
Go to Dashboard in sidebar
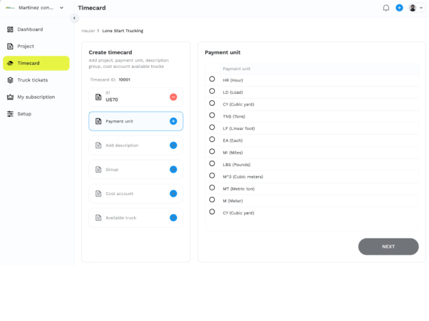36,30
